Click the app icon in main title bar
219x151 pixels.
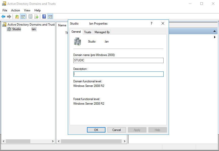[x=4, y=4]
